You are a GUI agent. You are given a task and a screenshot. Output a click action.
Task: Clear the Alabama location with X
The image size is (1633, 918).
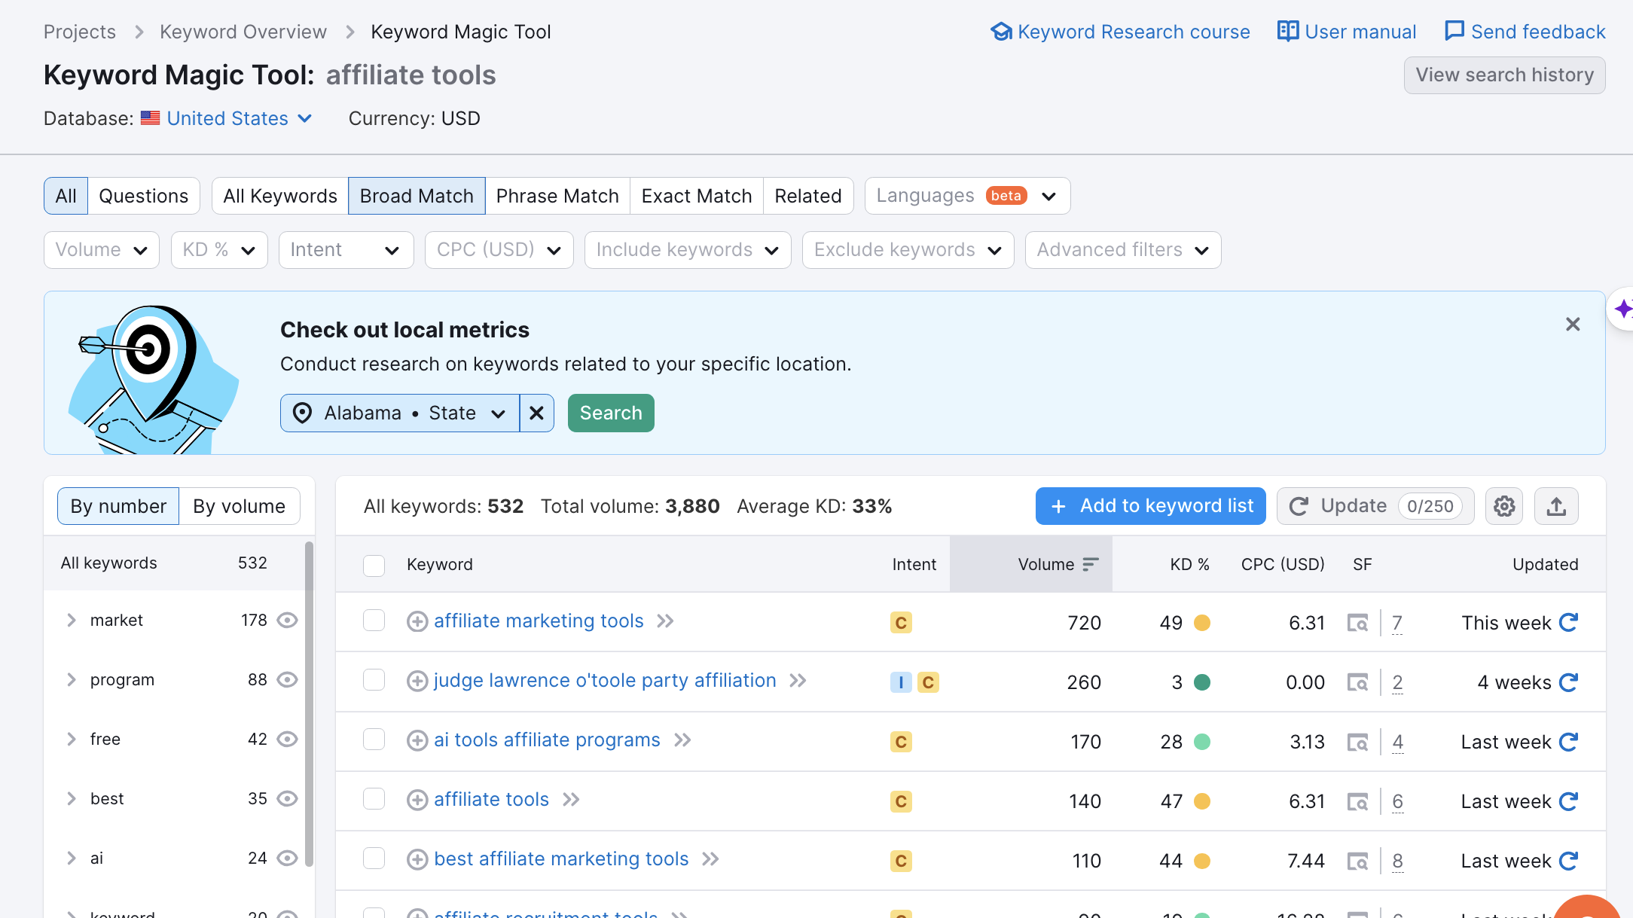tap(536, 413)
